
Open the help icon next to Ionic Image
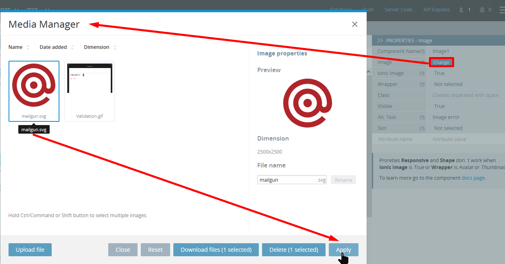click(422, 74)
